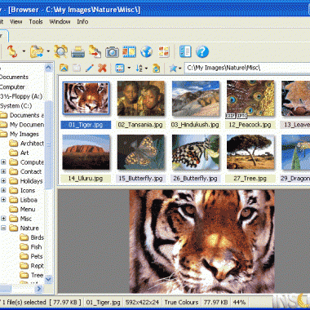Select the 12_Peacock.jpg thumbnail
This screenshot has width=310, height=310.
250,99
